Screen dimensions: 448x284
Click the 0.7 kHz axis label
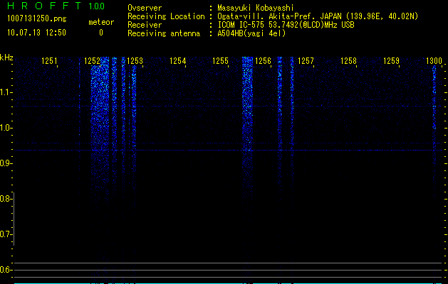pos(6,234)
